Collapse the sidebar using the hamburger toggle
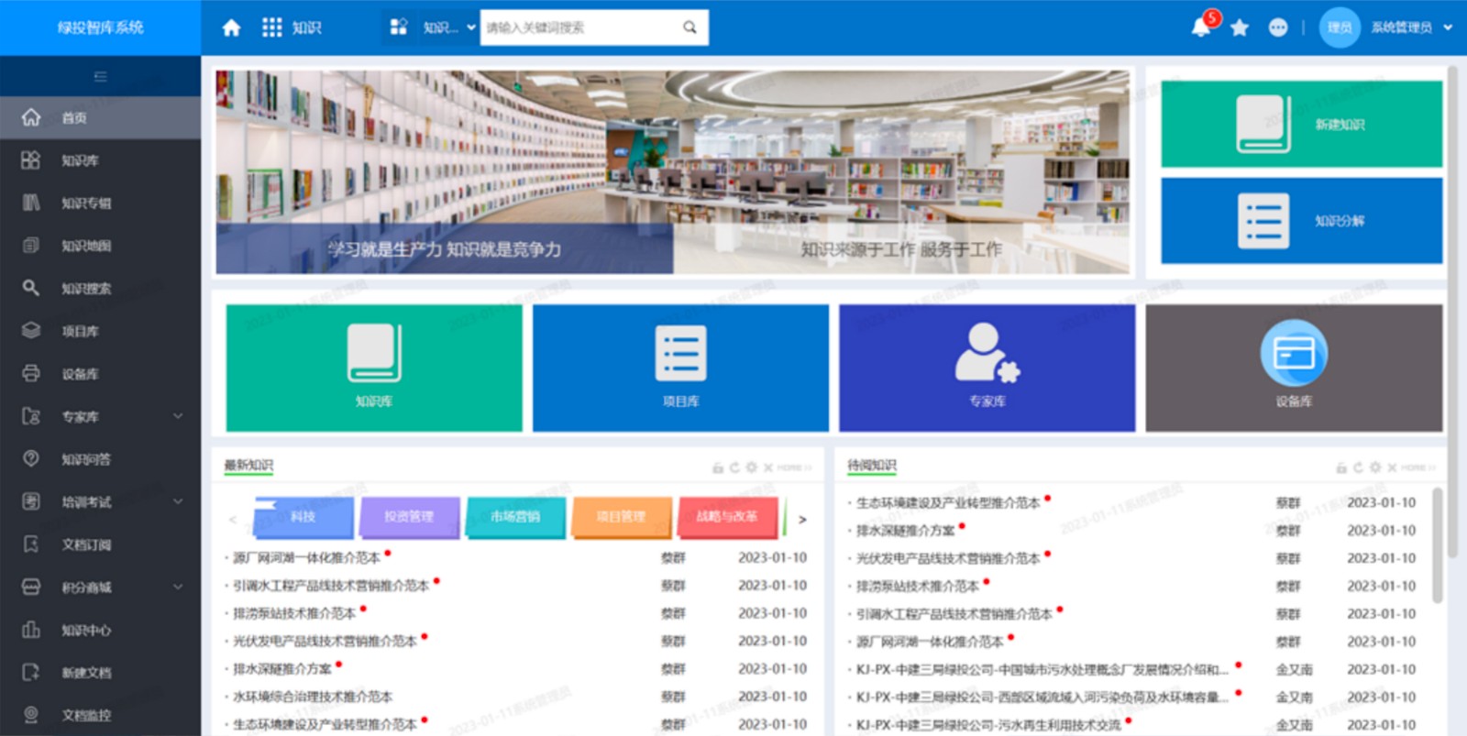The width and height of the screenshot is (1467, 736). [100, 76]
